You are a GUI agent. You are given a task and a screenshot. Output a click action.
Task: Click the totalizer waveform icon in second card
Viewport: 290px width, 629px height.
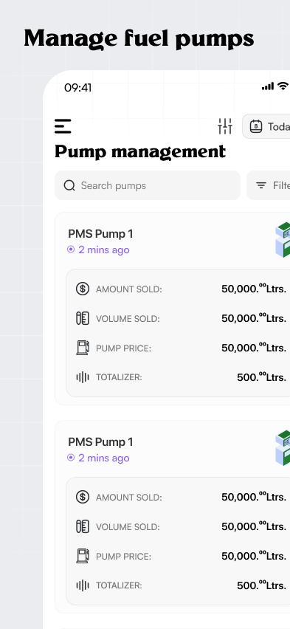point(83,585)
